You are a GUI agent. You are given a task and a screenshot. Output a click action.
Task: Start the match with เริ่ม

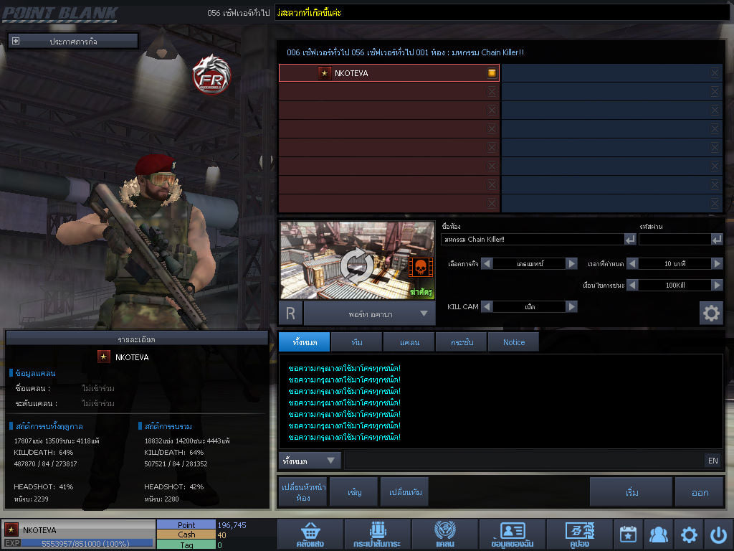[x=631, y=492]
